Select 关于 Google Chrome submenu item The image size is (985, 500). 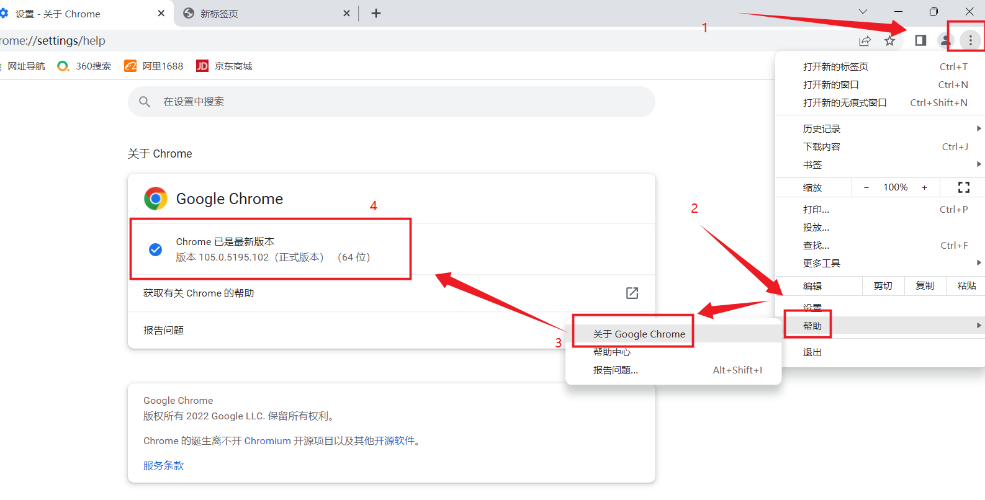tap(673, 334)
